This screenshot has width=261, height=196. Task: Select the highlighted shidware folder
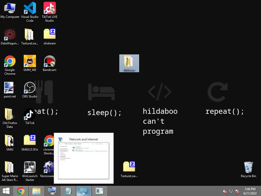tap(129, 63)
